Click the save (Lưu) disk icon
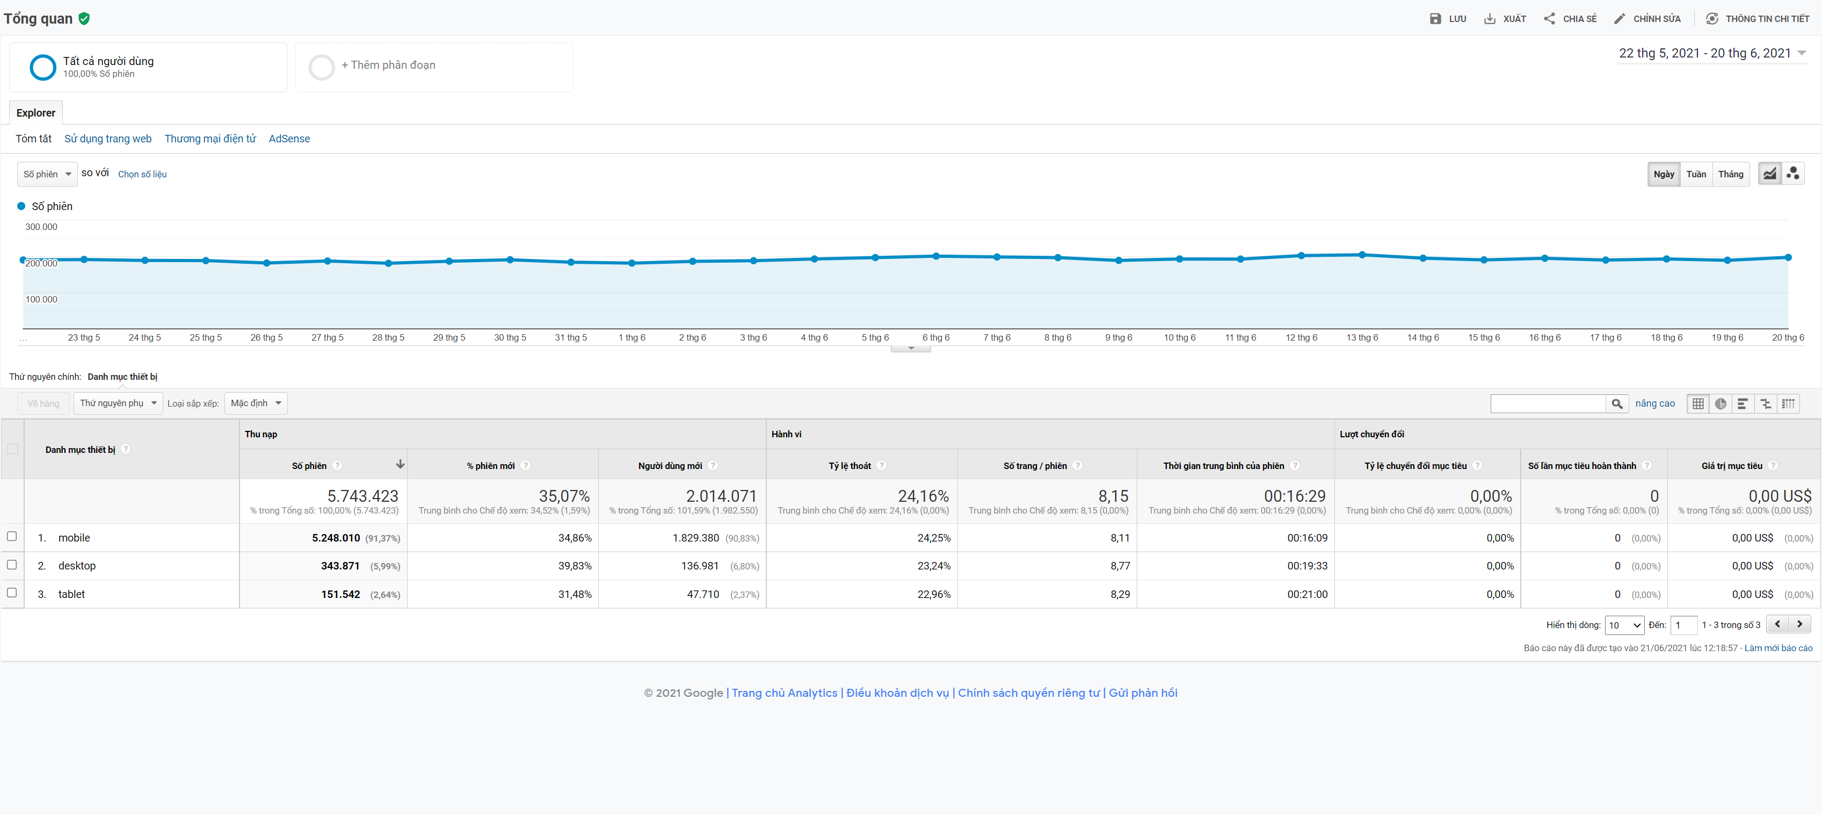Image resolution: width=1822 pixels, height=815 pixels. (1435, 19)
